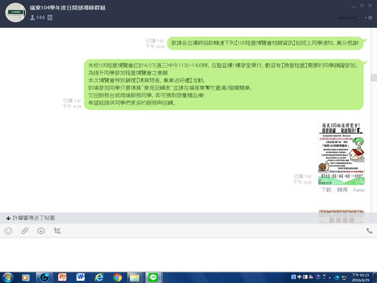This screenshot has width=377, height=283.
Task: Open the taskbar clock showing 下午 03:23
Action: click(x=361, y=278)
